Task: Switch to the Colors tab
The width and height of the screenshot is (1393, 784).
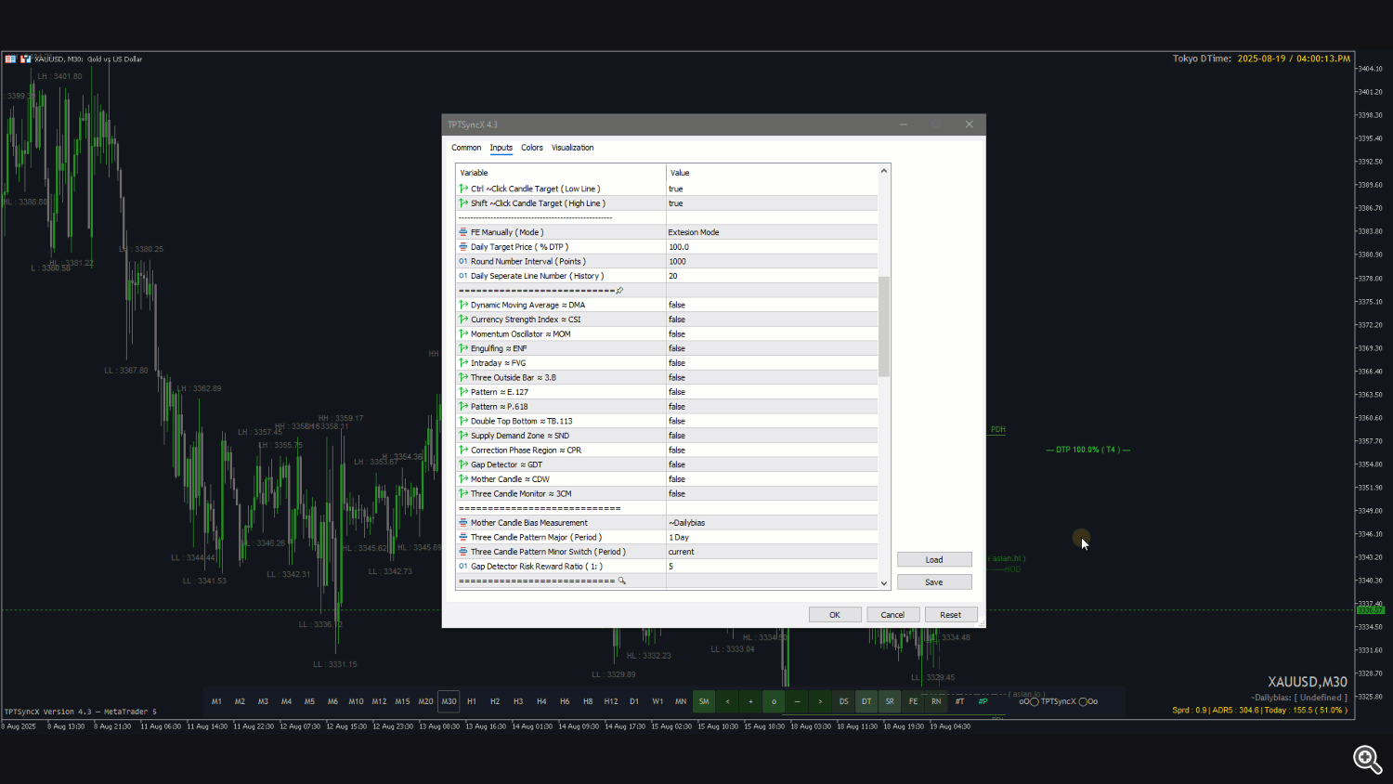Action: (532, 148)
